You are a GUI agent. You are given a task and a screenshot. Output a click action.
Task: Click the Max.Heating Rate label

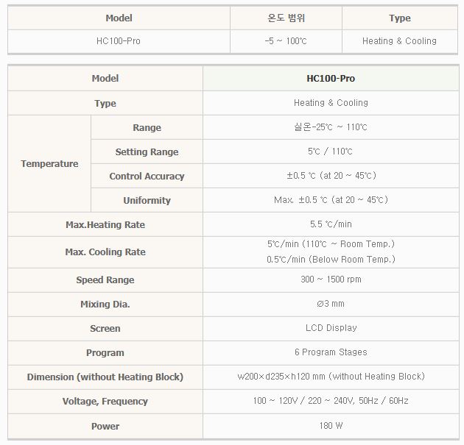105,225
